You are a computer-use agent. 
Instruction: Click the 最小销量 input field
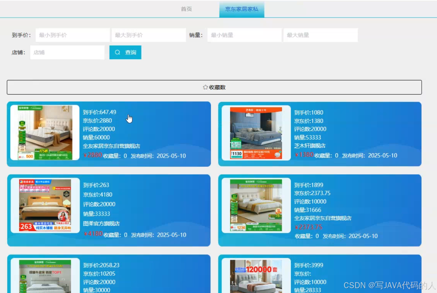(x=244, y=35)
